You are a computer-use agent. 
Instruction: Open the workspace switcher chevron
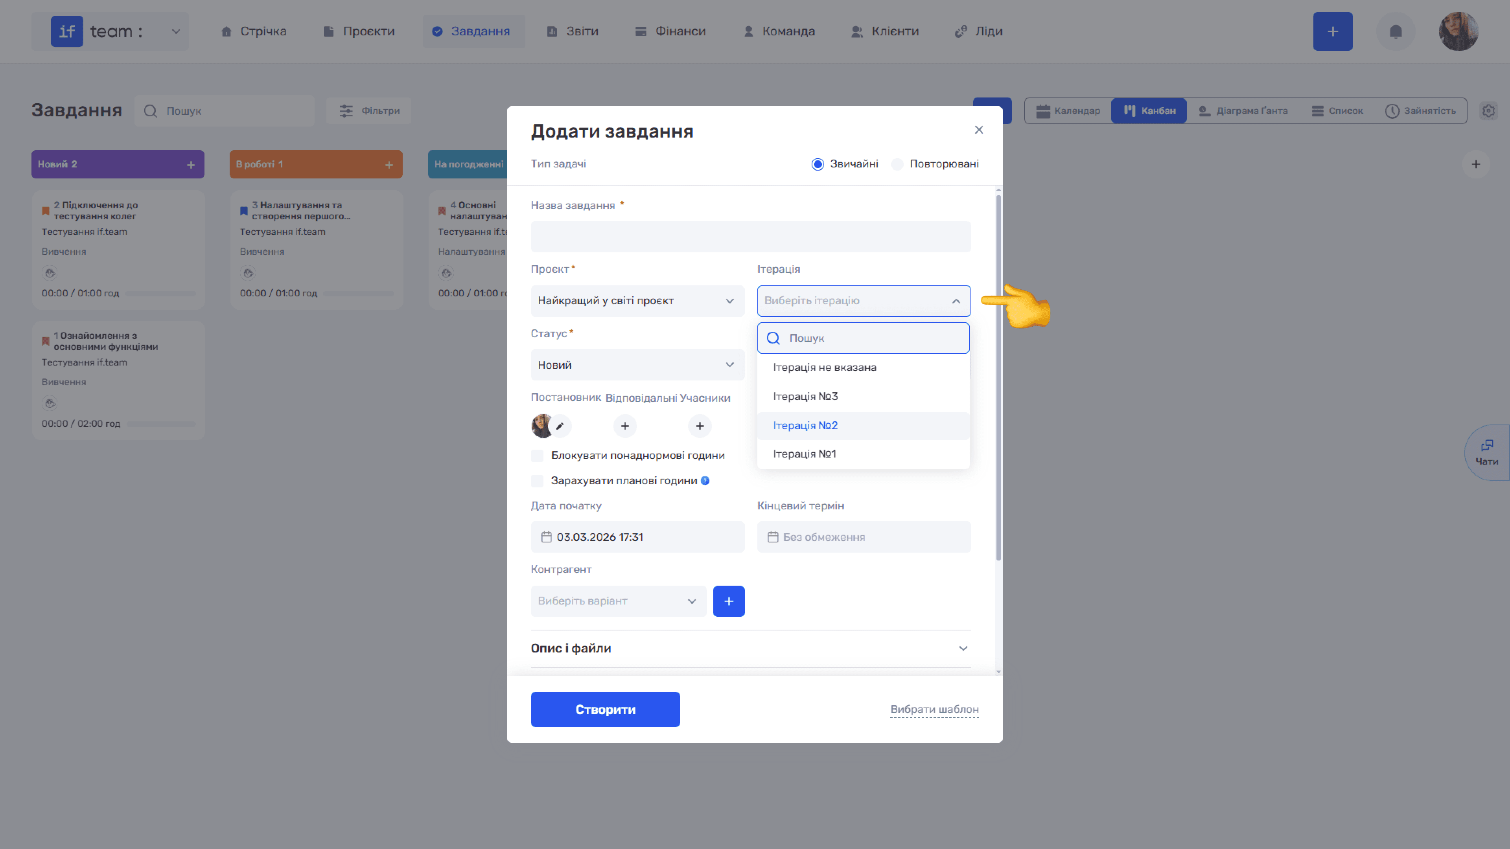point(176,31)
